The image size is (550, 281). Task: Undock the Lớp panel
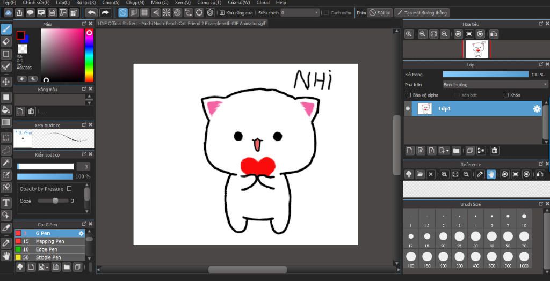click(x=540, y=65)
